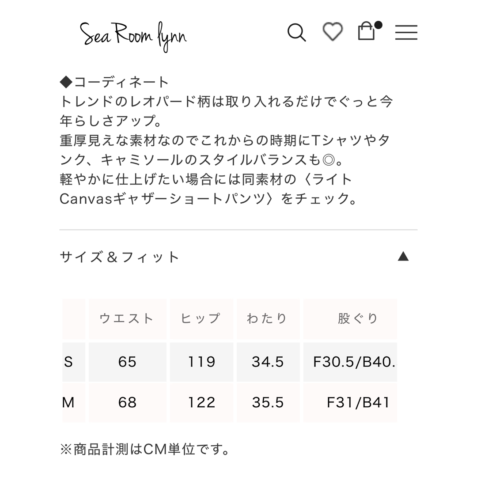Select size S row in the table
This screenshot has width=477, height=477.
pos(73,362)
